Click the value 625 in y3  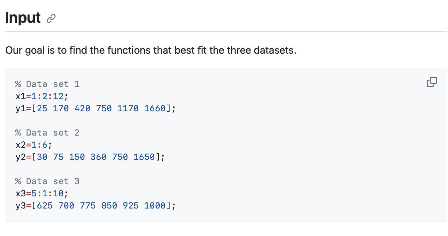tap(45, 205)
